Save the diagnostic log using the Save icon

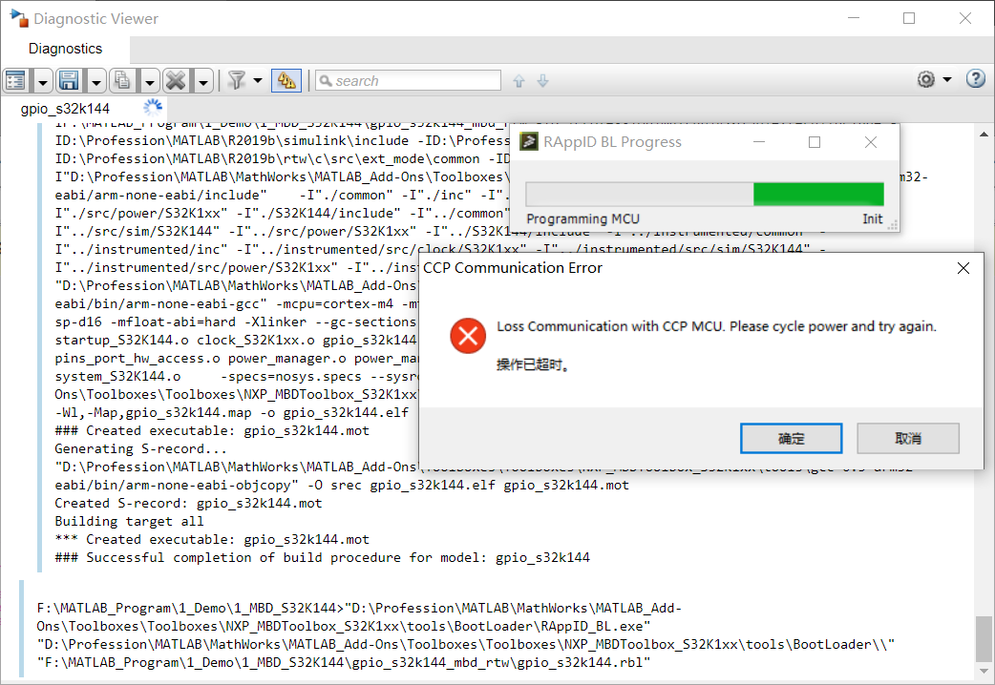pyautogui.click(x=68, y=80)
